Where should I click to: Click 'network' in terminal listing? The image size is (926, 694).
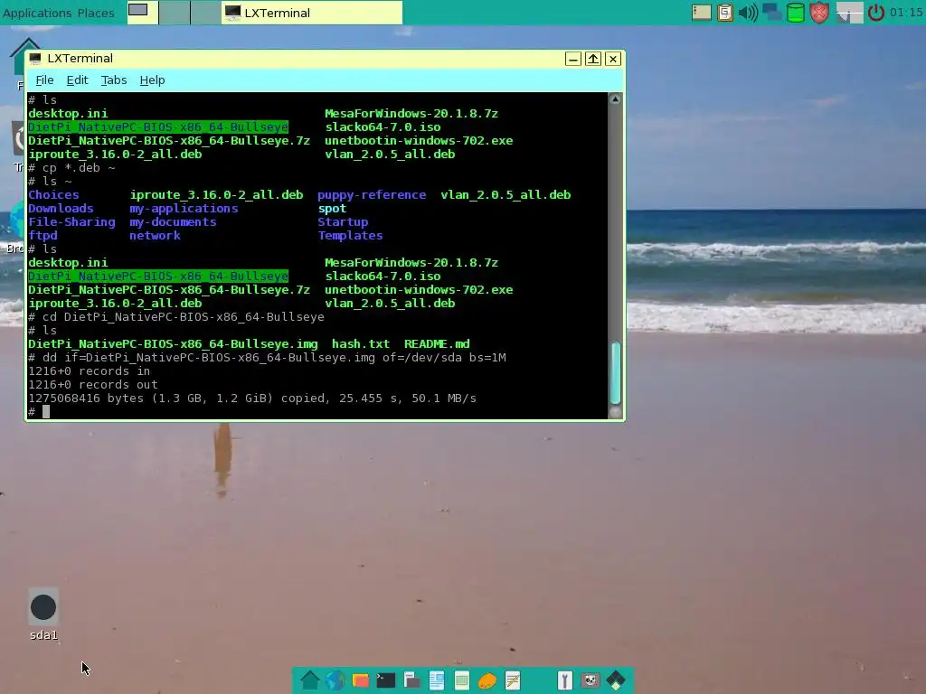click(155, 236)
